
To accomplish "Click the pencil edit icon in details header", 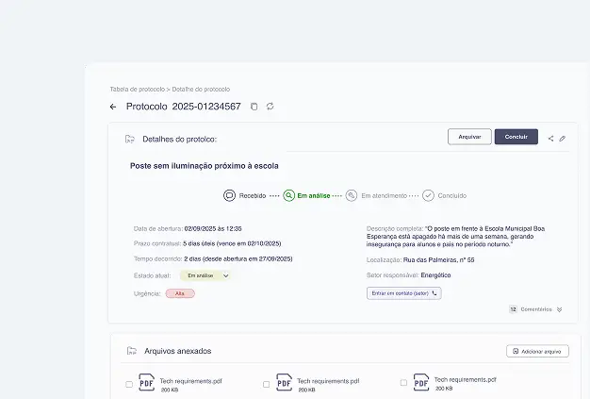I will (563, 138).
